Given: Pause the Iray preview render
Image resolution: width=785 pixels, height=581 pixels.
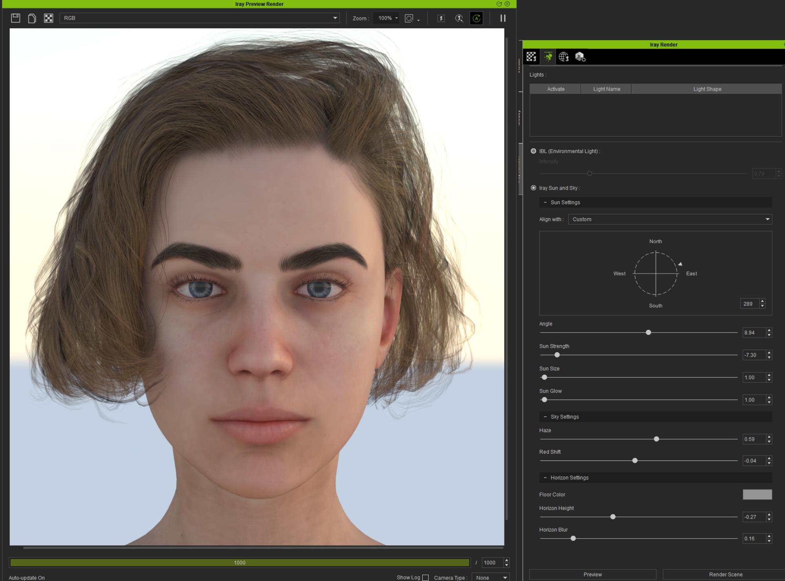Looking at the screenshot, I should point(503,18).
